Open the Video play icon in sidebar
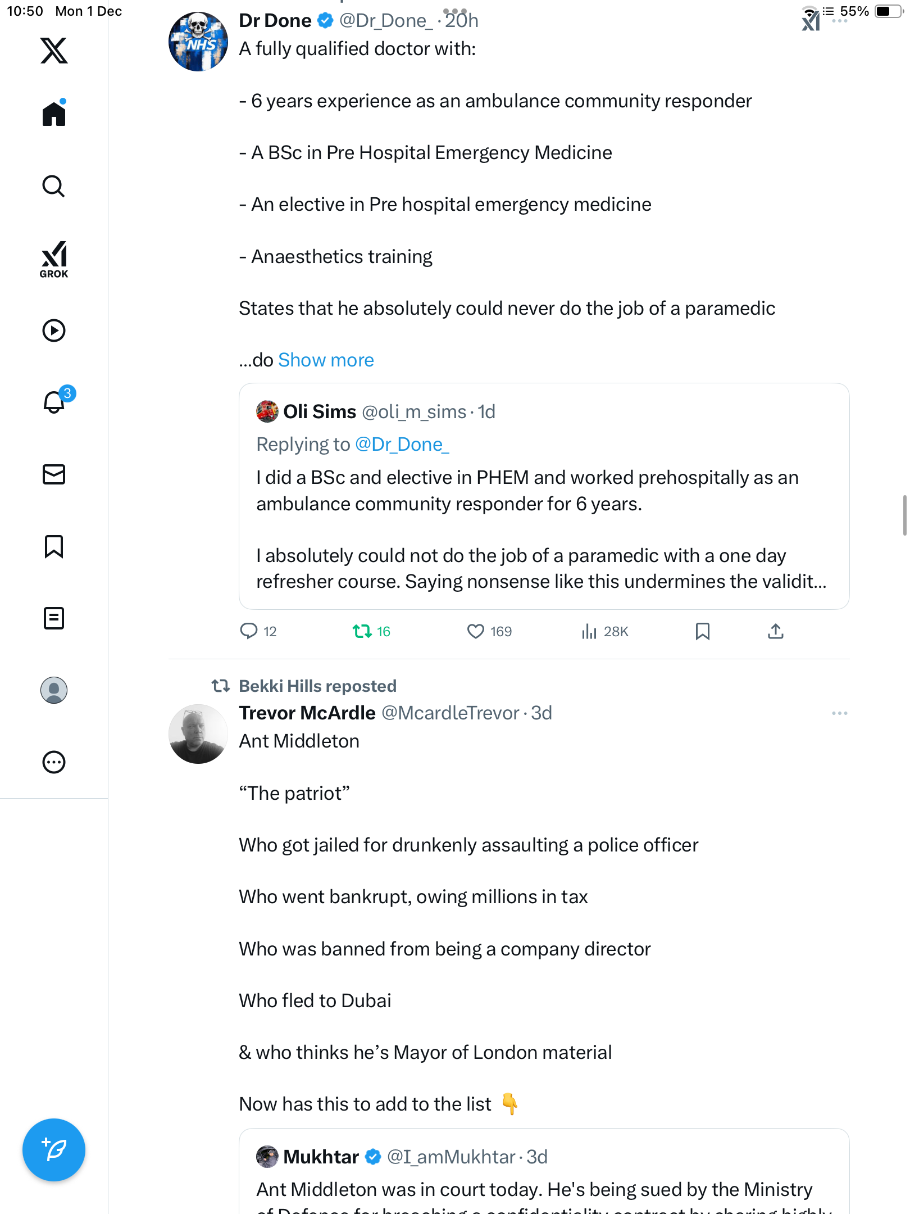Viewport: 910px width, 1214px height. point(54,330)
